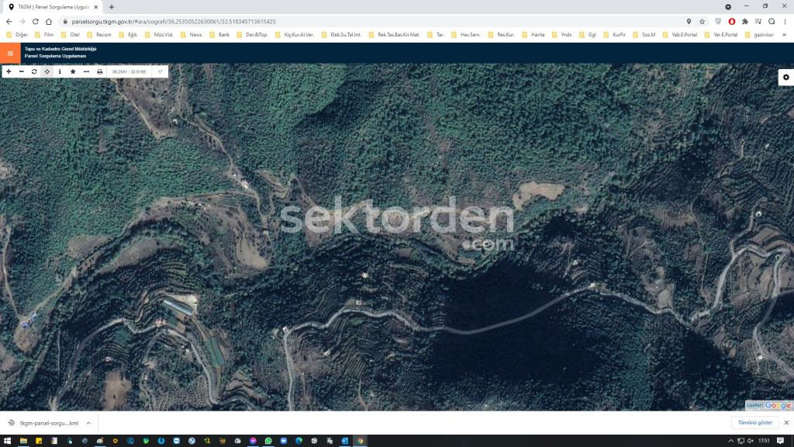Image resolution: width=794 pixels, height=447 pixels.
Task: Open map settings gear icon
Action: pyautogui.click(x=786, y=77)
